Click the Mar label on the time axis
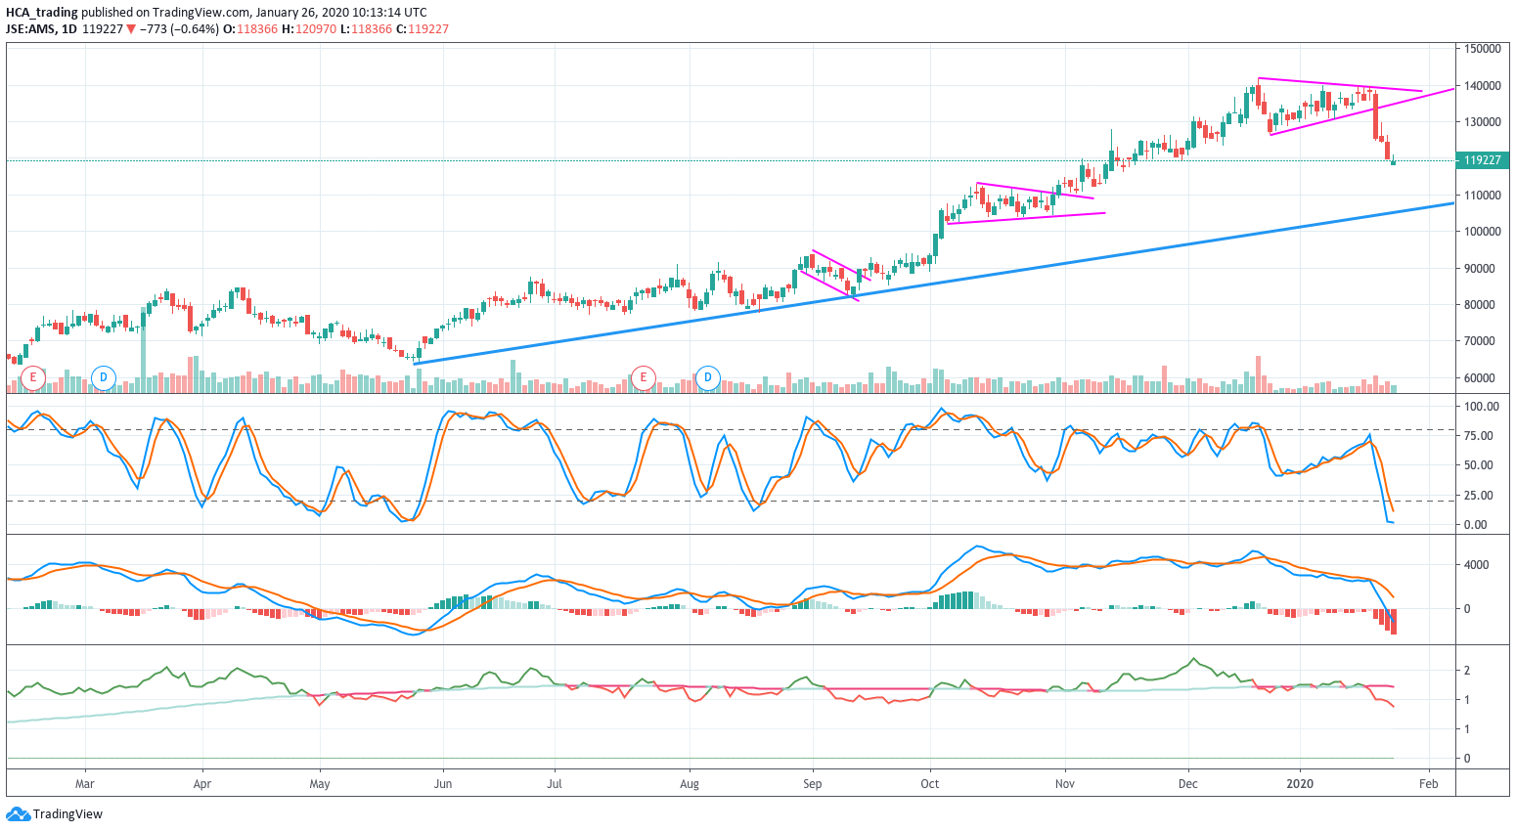This screenshot has height=832, width=1516. pos(85,784)
